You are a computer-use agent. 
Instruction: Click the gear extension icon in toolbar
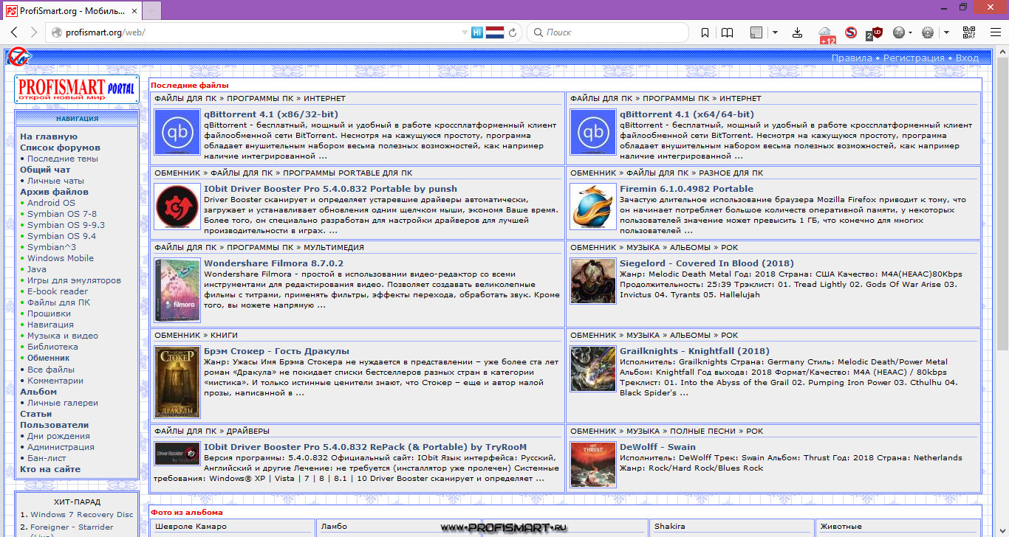click(928, 32)
